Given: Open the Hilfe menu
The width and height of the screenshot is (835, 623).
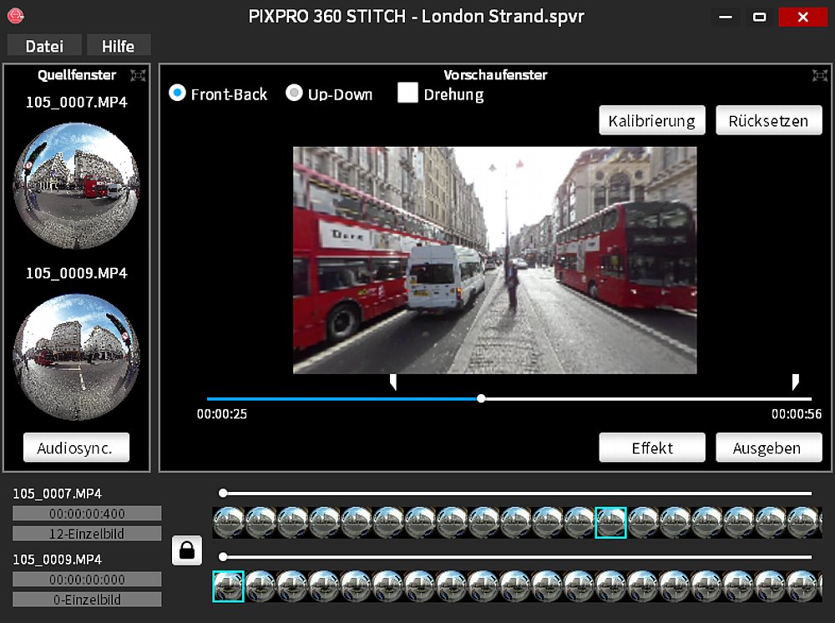Looking at the screenshot, I should [x=119, y=46].
